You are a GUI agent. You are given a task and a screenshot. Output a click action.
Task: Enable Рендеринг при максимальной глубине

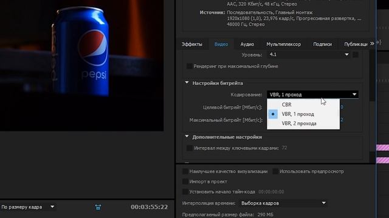tap(189, 66)
